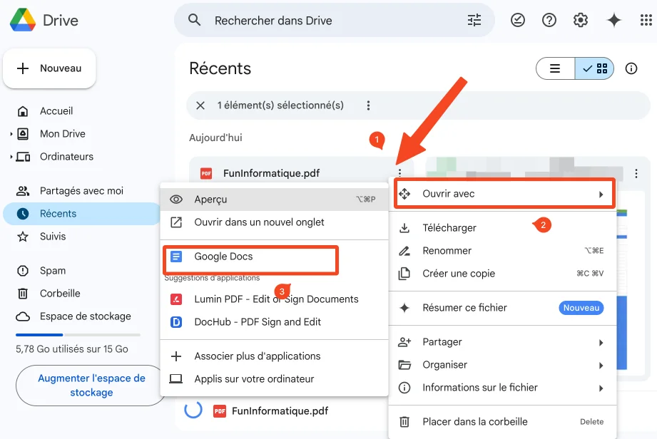Launch Gemini sparkle icon in header

[614, 20]
